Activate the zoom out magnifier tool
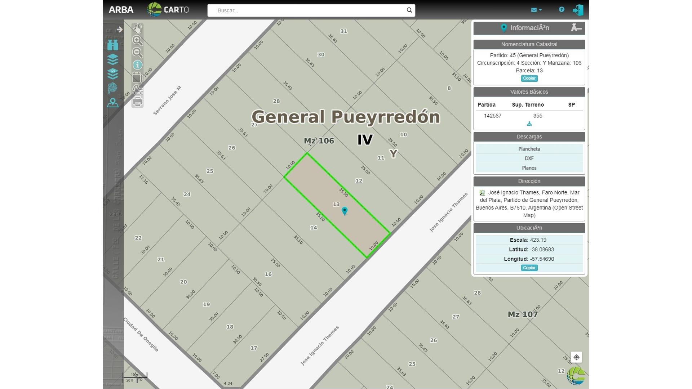 point(137,53)
